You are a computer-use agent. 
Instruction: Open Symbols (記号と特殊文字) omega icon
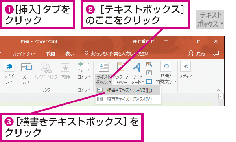166,66
